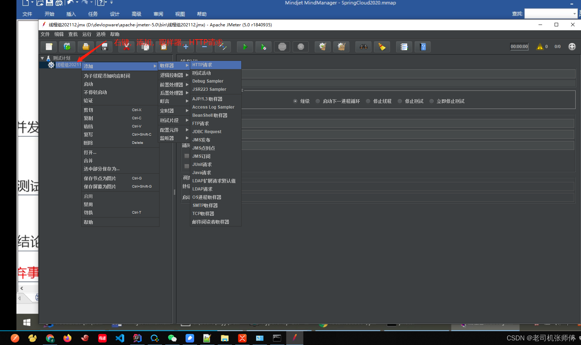Open Postman from the taskbar

pos(15,338)
